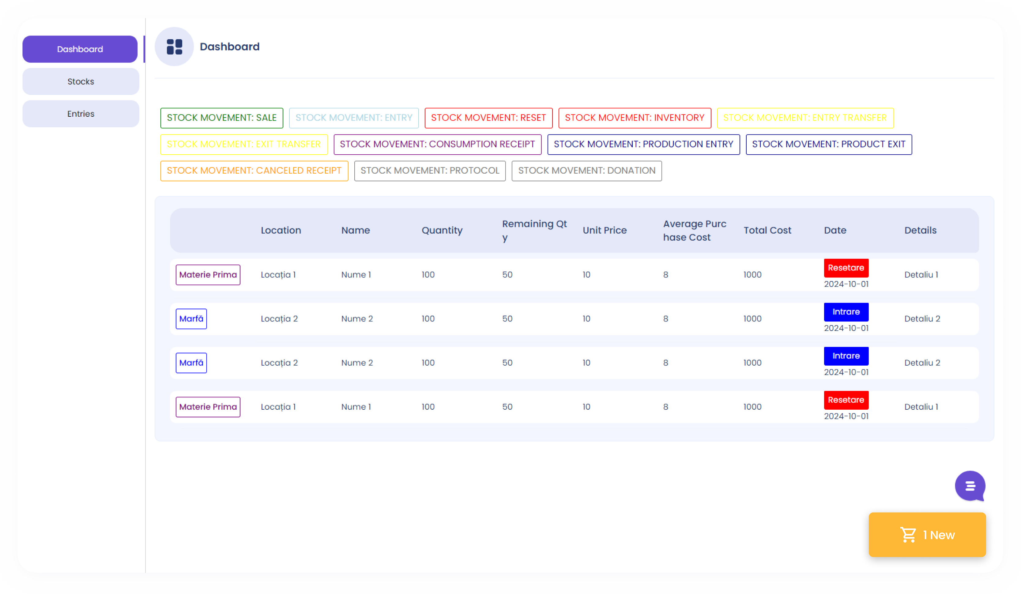Click the shopping cart icon
The width and height of the screenshot is (1021, 594).
[908, 535]
